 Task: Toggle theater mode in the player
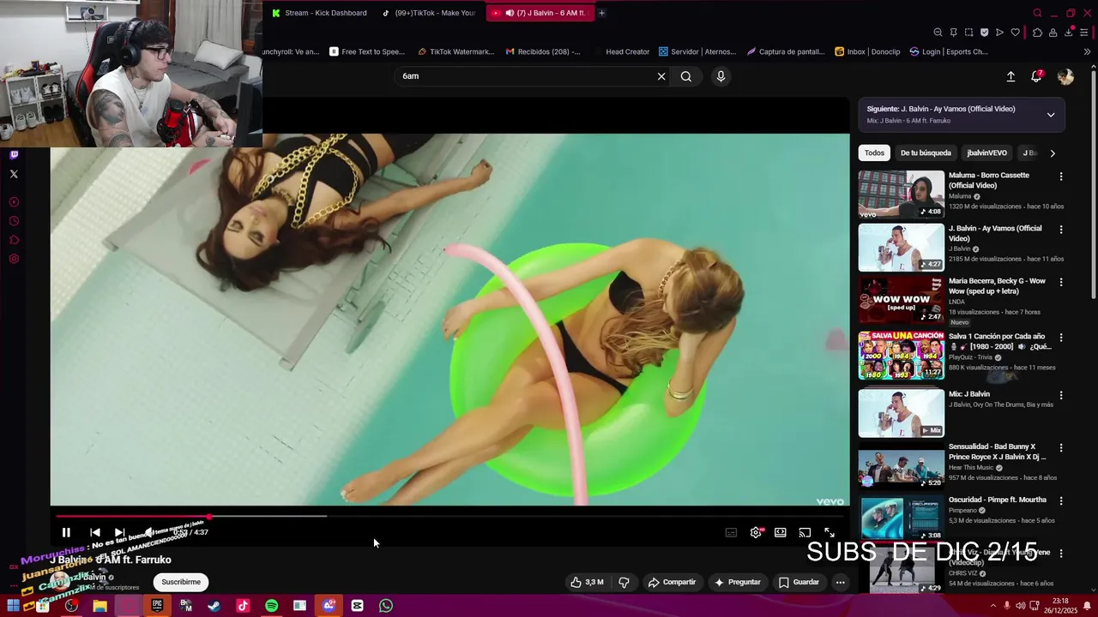pyautogui.click(x=781, y=532)
